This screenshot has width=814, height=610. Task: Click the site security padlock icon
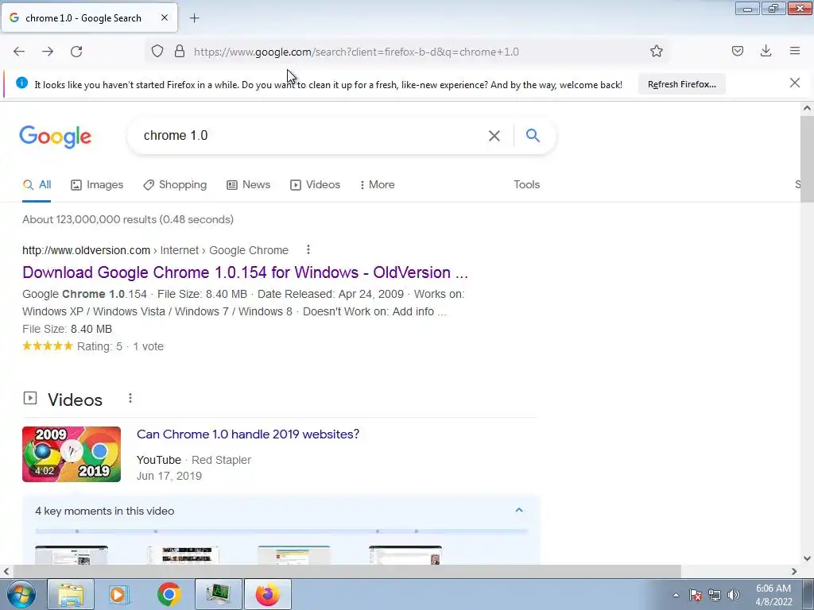180,52
